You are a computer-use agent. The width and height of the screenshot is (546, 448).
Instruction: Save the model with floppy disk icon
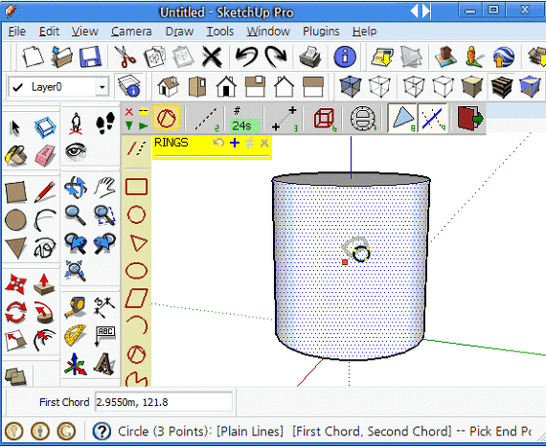[x=90, y=56]
